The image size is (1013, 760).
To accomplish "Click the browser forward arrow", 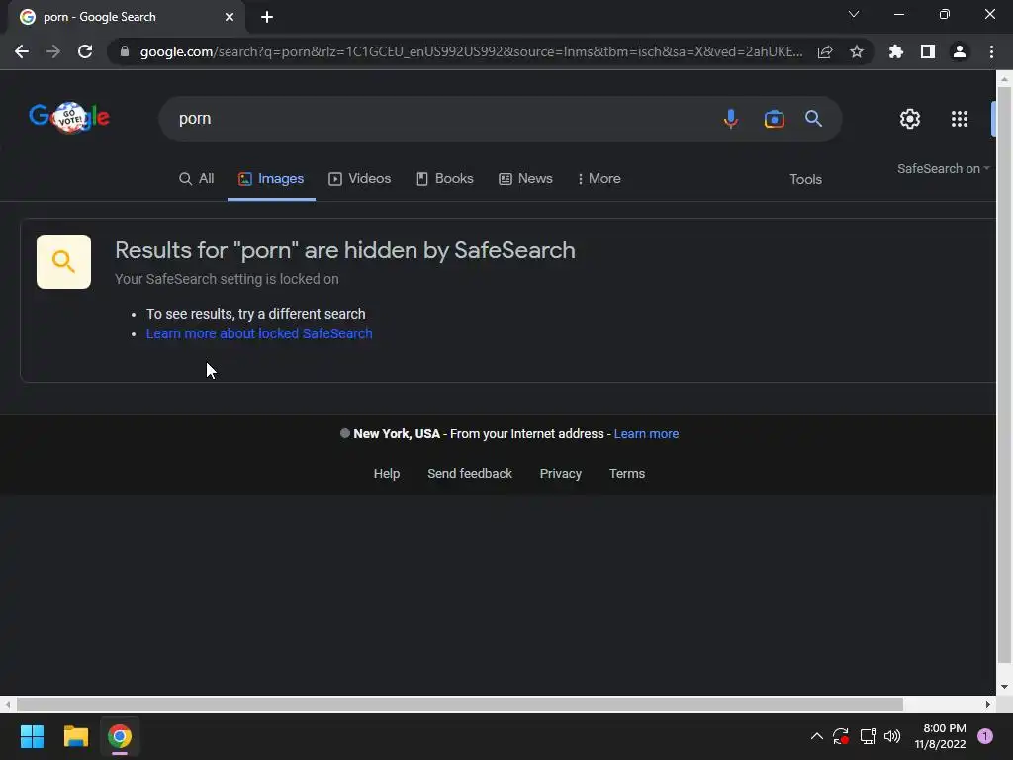I will coord(53,51).
